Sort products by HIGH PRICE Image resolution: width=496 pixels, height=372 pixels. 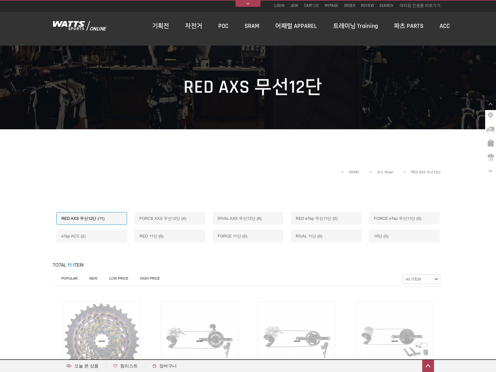coord(150,278)
